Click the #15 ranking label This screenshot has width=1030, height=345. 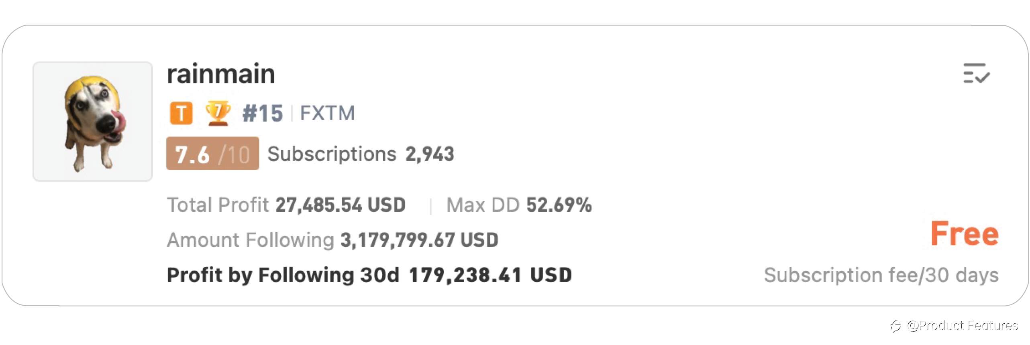(263, 113)
